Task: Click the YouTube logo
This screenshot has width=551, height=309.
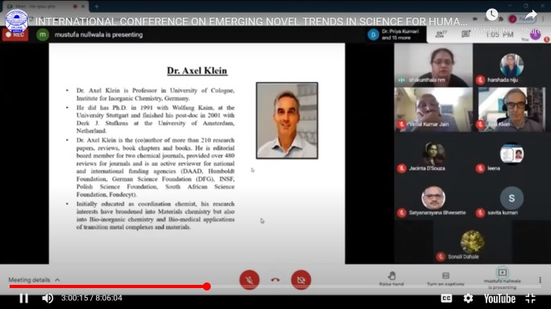Action: (x=499, y=299)
